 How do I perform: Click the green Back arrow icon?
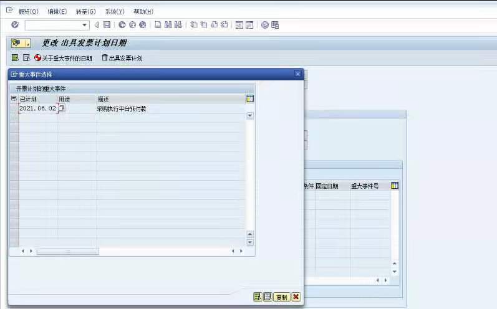tap(122, 25)
